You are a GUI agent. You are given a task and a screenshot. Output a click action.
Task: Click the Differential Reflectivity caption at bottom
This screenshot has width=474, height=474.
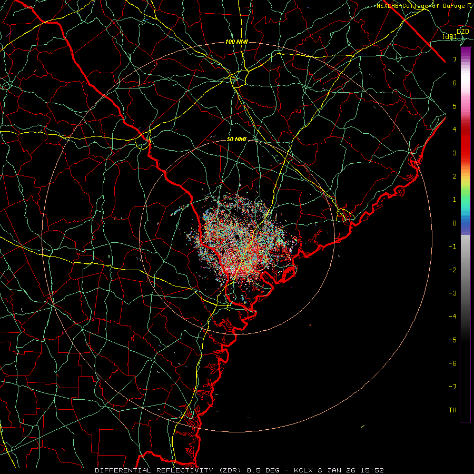click(x=239, y=470)
